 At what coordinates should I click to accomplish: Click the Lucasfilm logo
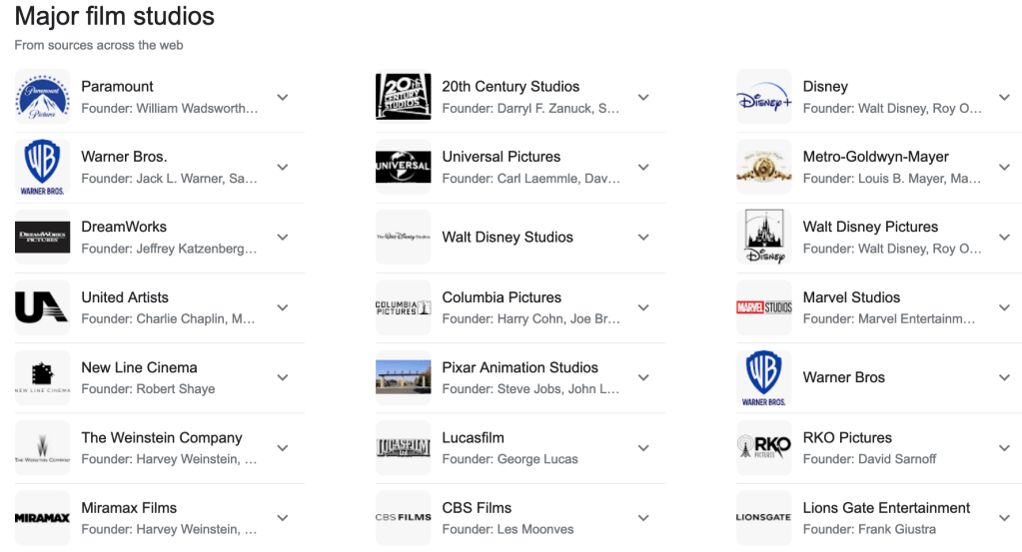tap(404, 447)
